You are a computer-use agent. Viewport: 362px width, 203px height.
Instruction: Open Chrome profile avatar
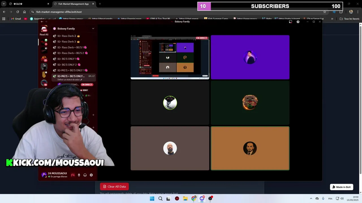point(351,12)
